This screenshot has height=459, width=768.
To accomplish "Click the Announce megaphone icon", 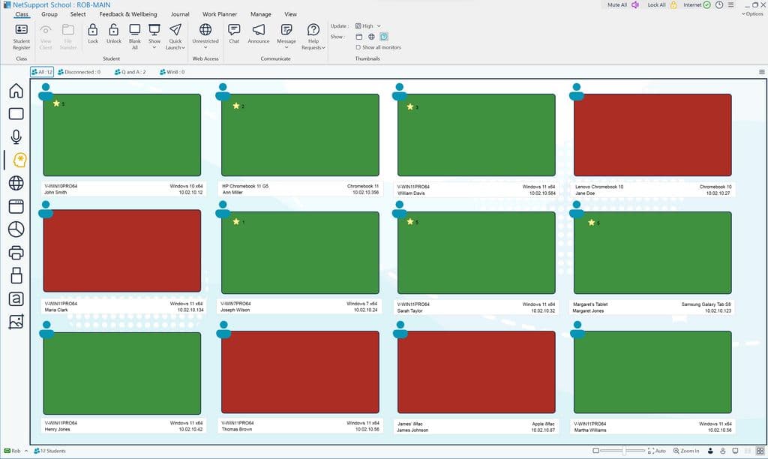I will coord(259,33).
